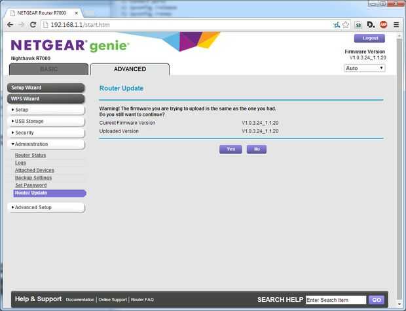The image size is (406, 311).
Task: Open the Set Password page
Action: 31,186
